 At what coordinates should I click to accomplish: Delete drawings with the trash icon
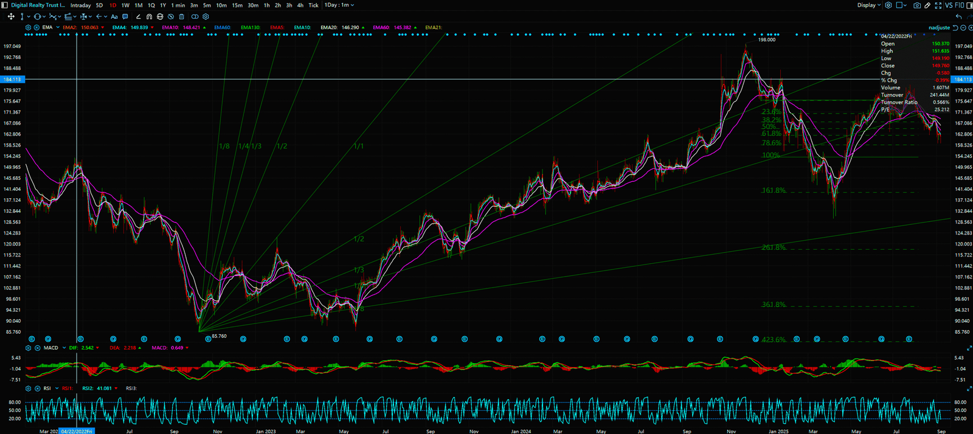181,17
